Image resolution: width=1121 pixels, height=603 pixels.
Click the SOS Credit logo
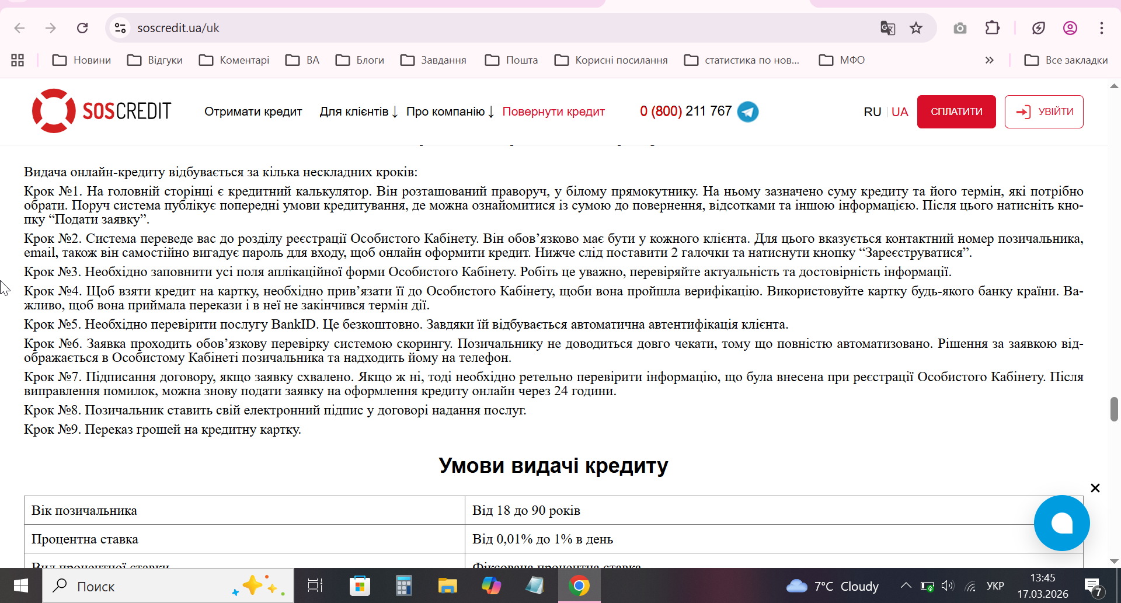tap(102, 111)
